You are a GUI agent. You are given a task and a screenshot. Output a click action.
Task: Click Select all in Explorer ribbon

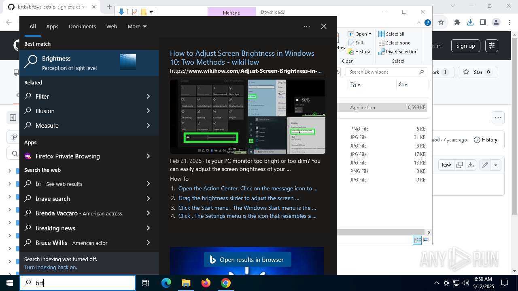[391, 34]
